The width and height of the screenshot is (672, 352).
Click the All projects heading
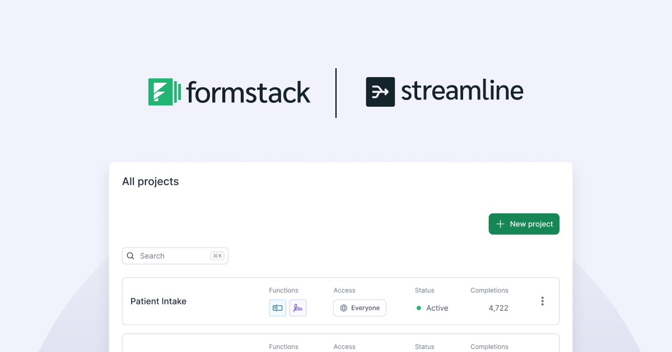point(151,182)
